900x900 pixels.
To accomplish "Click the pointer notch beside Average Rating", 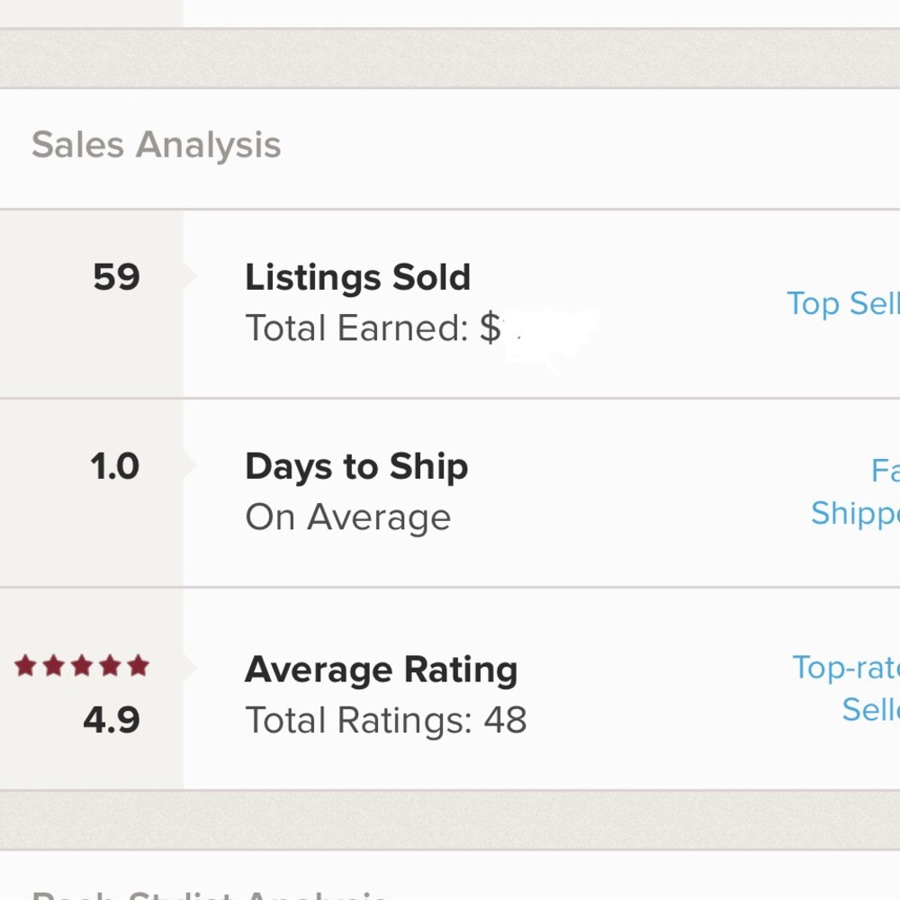I will tap(189, 667).
